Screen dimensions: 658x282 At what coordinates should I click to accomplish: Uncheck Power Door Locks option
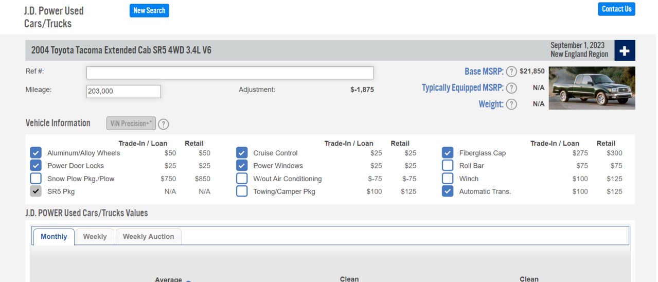coord(35,166)
